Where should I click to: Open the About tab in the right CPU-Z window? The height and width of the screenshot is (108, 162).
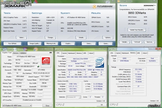145,53
